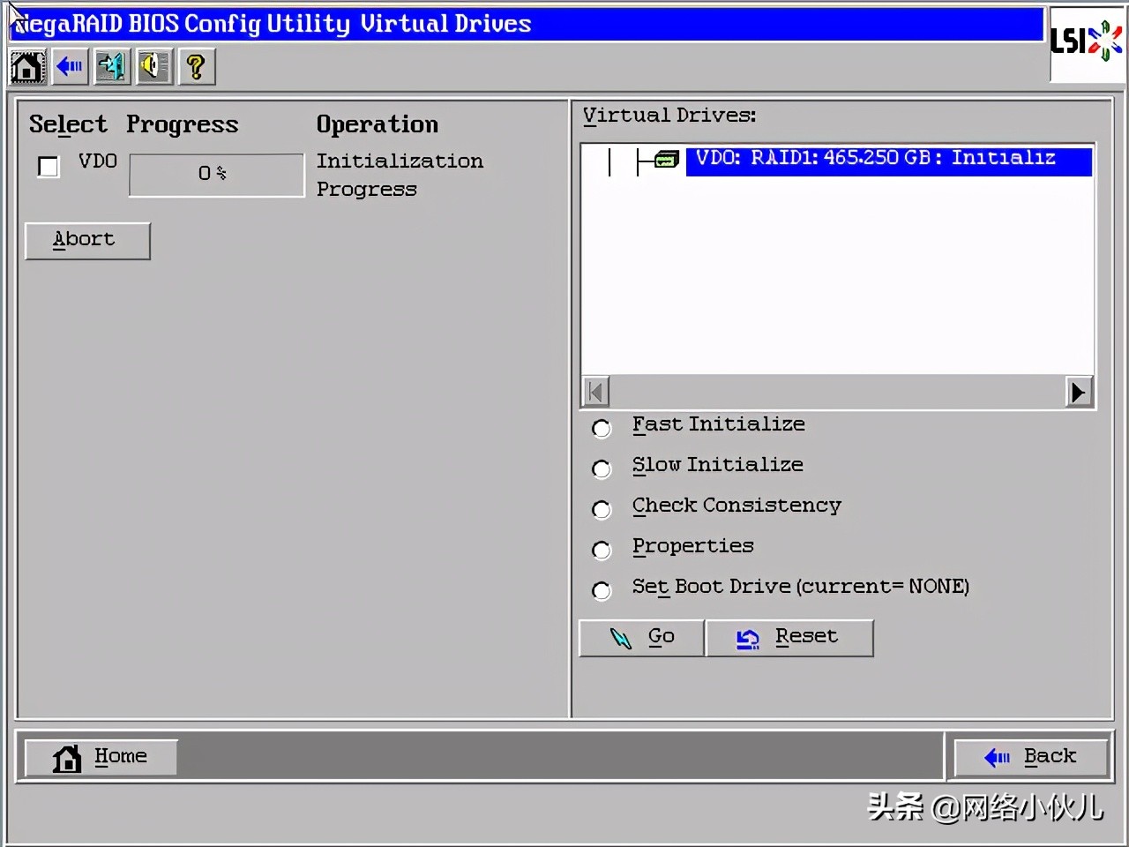Viewport: 1129px width, 847px height.
Task: Enable the Check Consistency option
Action: click(x=601, y=509)
